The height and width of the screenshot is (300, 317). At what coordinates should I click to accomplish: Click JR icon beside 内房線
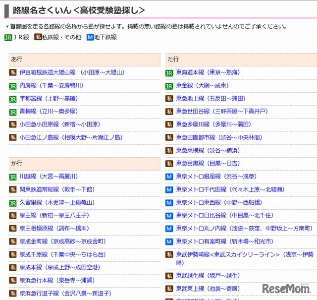point(13,86)
